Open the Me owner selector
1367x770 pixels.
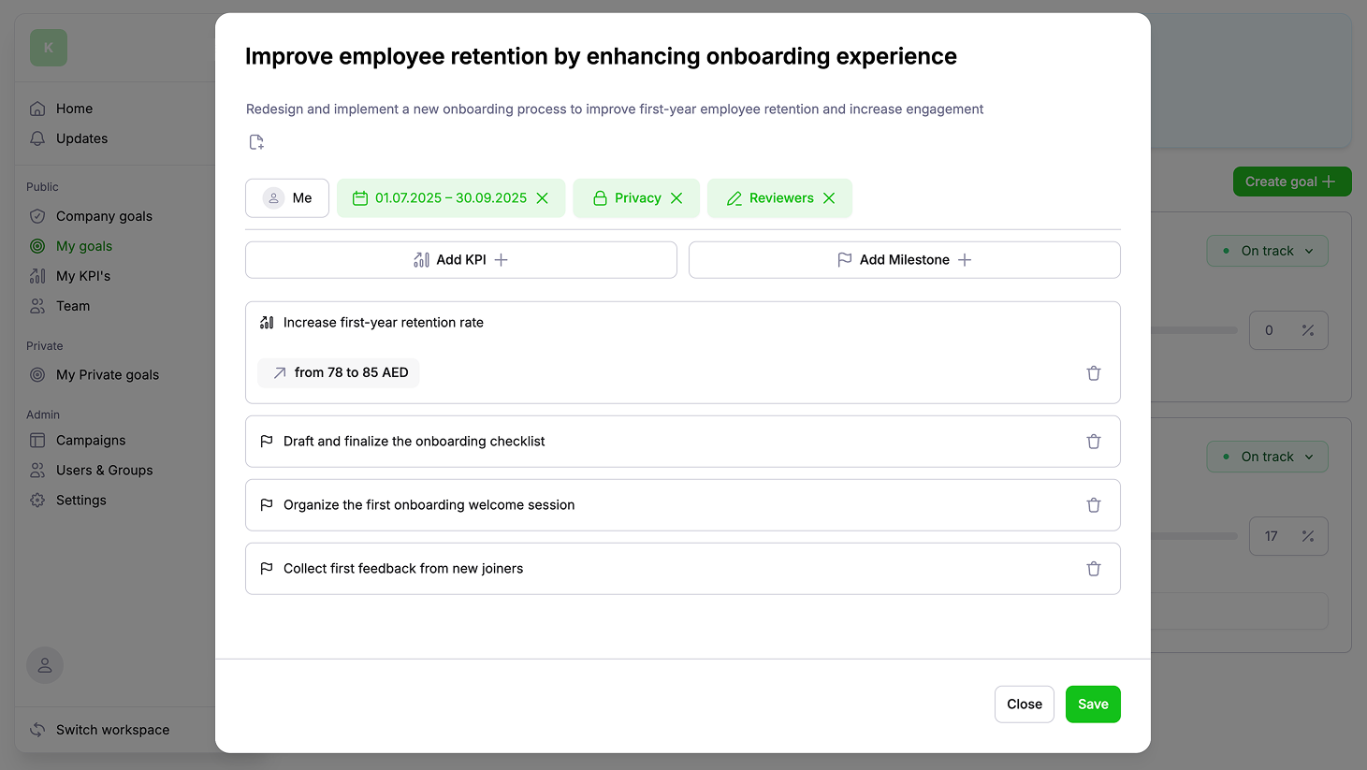287,198
